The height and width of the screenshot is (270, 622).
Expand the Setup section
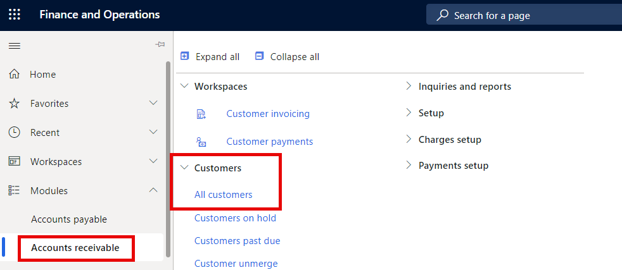(409, 113)
